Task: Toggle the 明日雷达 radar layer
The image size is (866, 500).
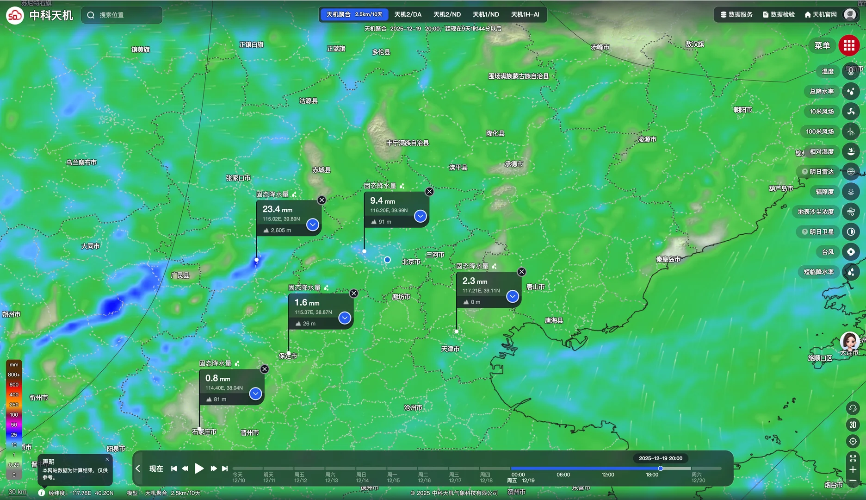Action: [851, 172]
